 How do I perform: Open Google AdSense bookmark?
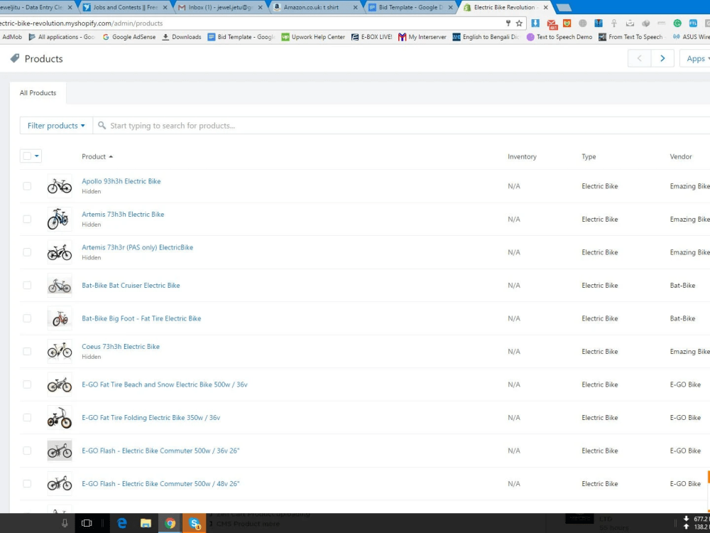pyautogui.click(x=129, y=37)
